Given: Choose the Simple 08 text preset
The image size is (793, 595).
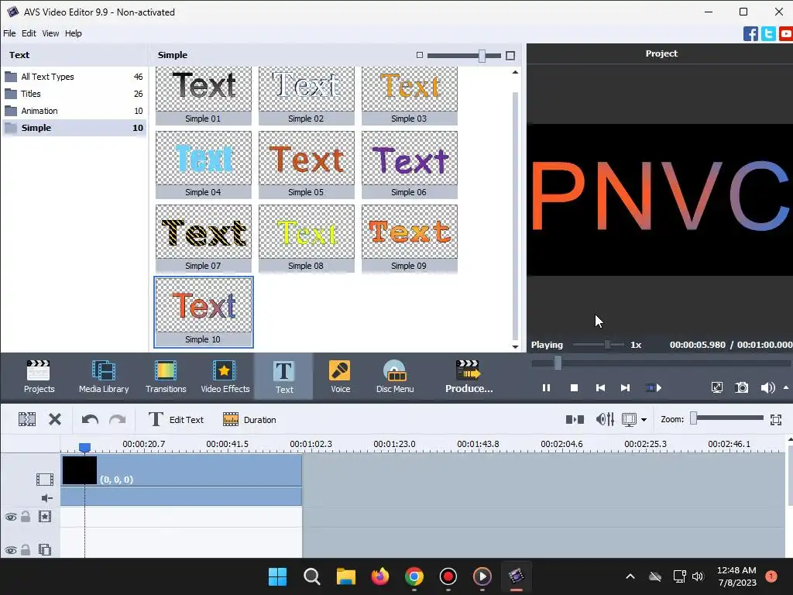Looking at the screenshot, I should [x=307, y=239].
